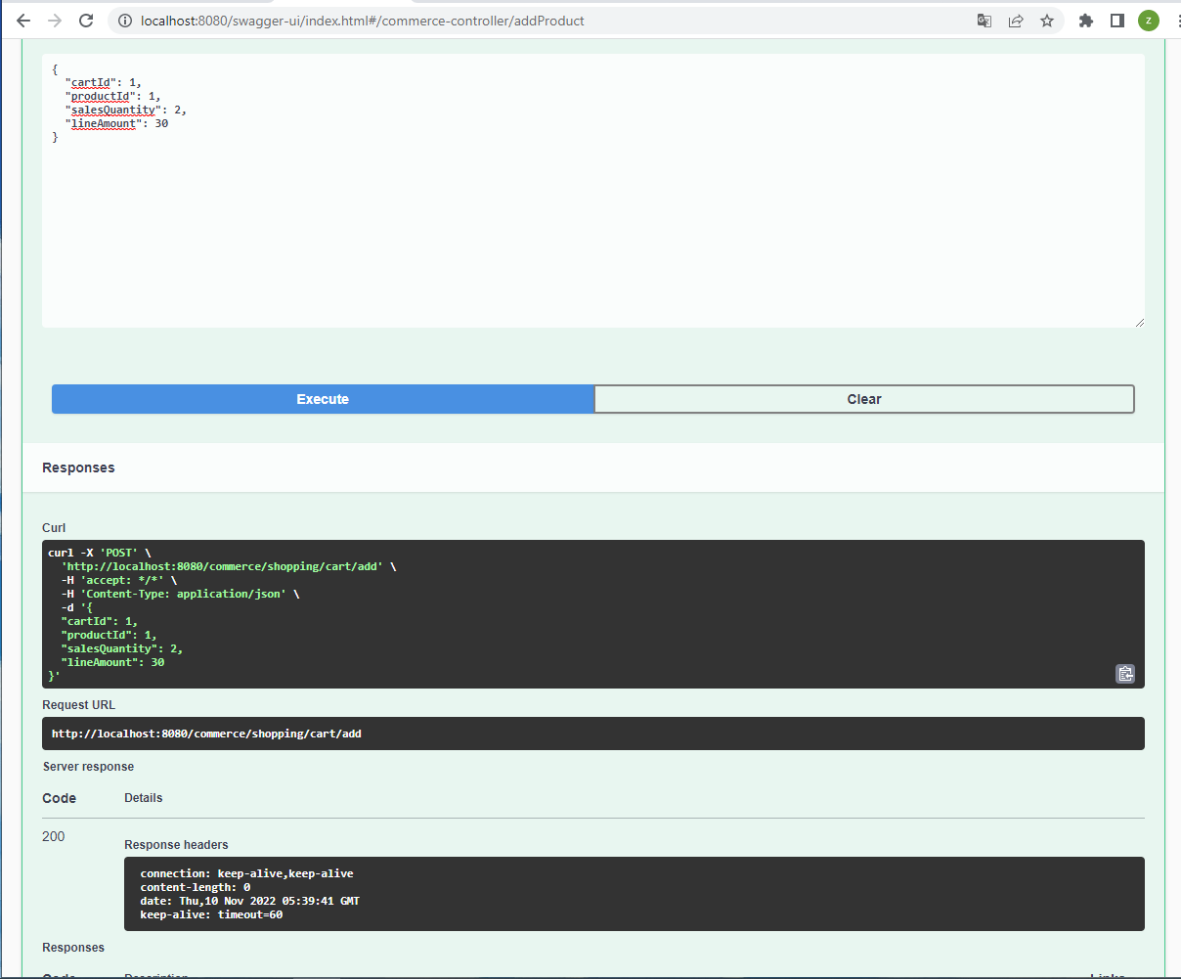This screenshot has height=979, width=1181.
Task: Click the share page icon
Action: tap(1016, 21)
